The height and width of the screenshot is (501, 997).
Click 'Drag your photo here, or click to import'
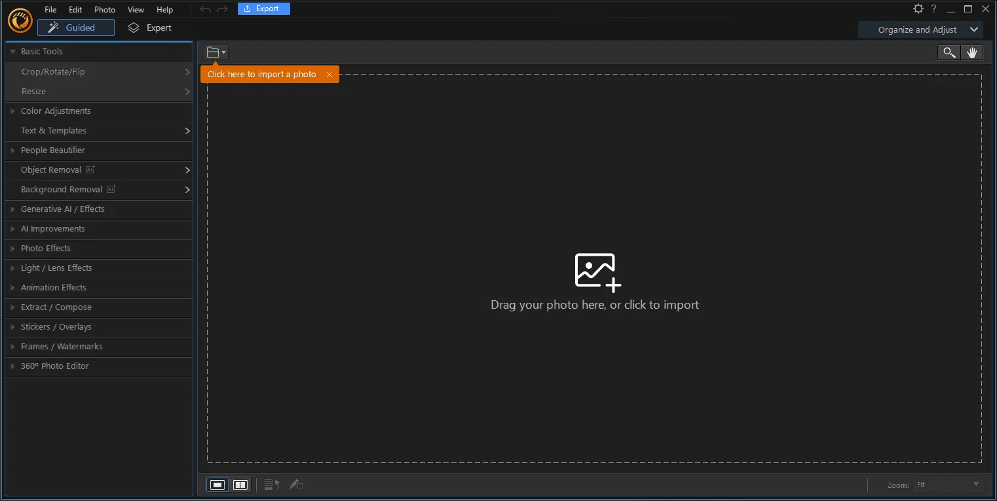tap(595, 305)
